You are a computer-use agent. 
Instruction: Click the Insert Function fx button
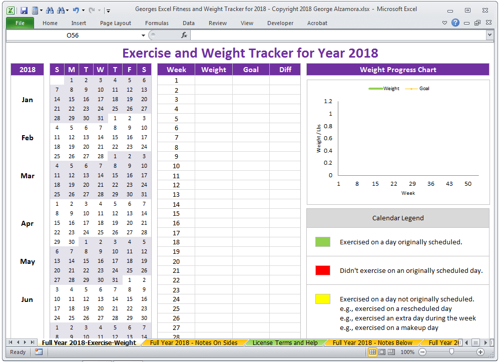click(x=184, y=36)
